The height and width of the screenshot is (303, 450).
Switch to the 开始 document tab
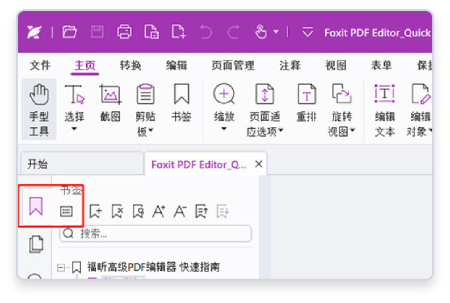(x=82, y=164)
